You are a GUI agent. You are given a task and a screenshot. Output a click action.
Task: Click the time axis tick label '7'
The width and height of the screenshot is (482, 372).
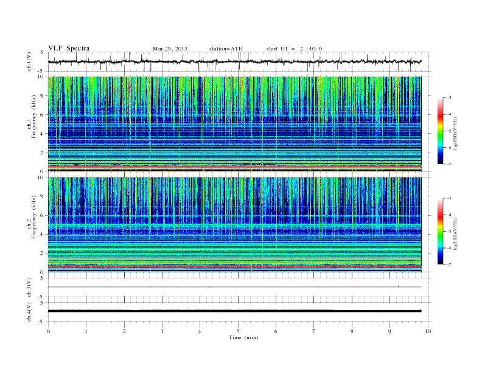(x=314, y=331)
